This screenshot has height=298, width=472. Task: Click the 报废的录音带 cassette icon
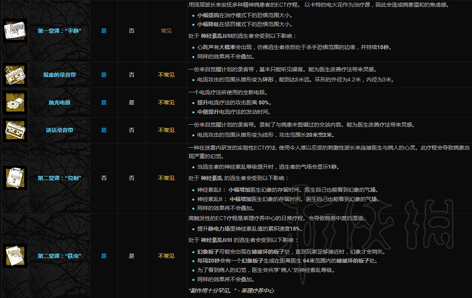(14, 75)
